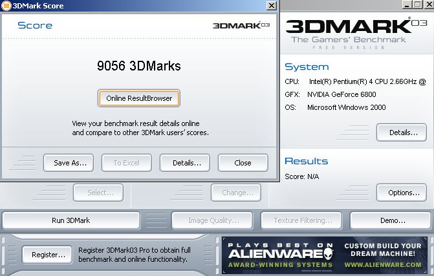Click the 3DMark03 Gamers' Benchmark logo
This screenshot has width=434, height=276.
click(x=356, y=34)
